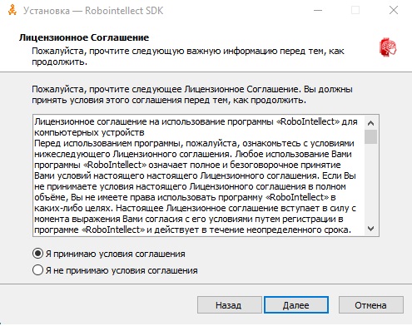Click the greyed-out maximize button
Screen dimensions: 412x326
click(x=355, y=11)
